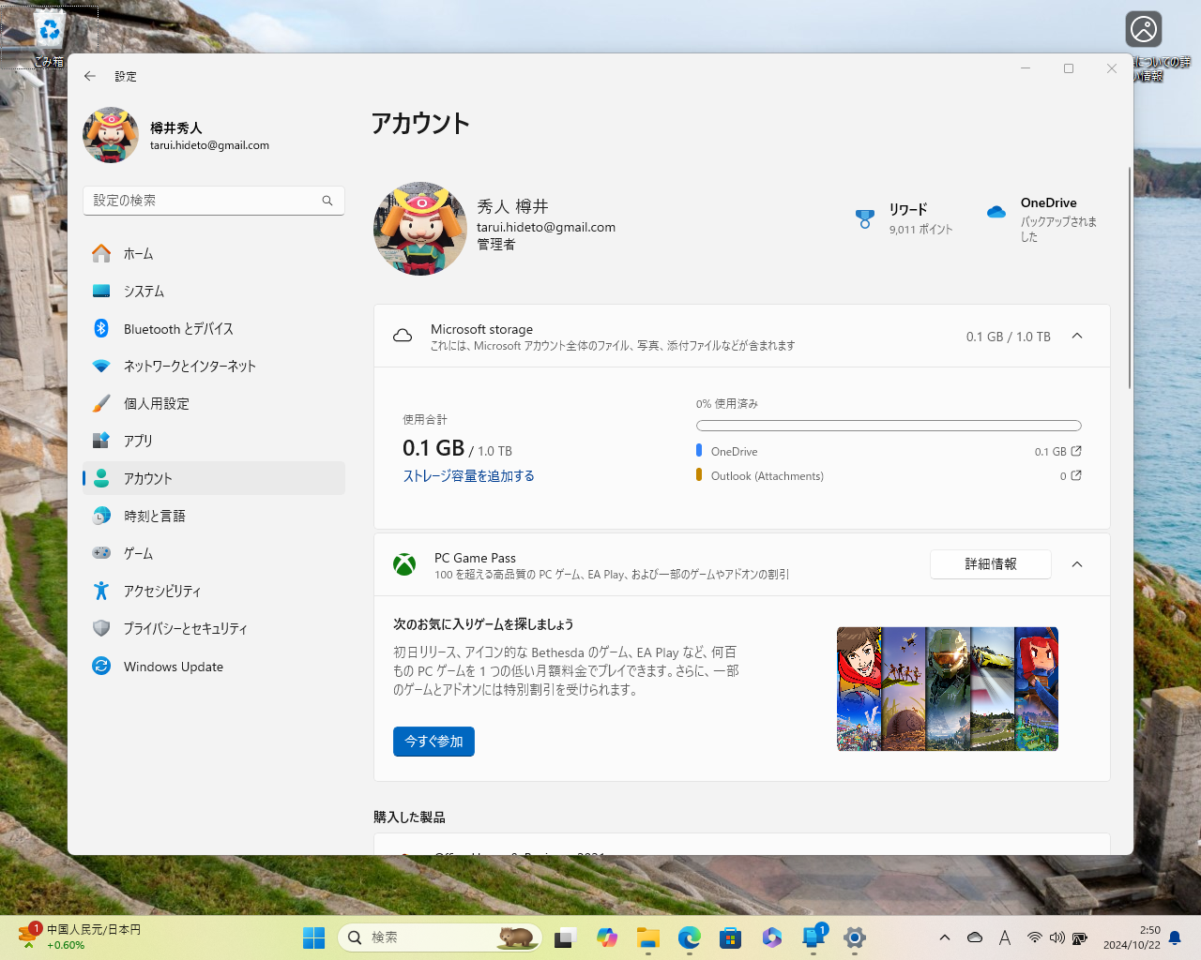Image resolution: width=1201 pixels, height=960 pixels.
Task: Open Bluetooth とデバイス settings
Action: tap(214, 328)
